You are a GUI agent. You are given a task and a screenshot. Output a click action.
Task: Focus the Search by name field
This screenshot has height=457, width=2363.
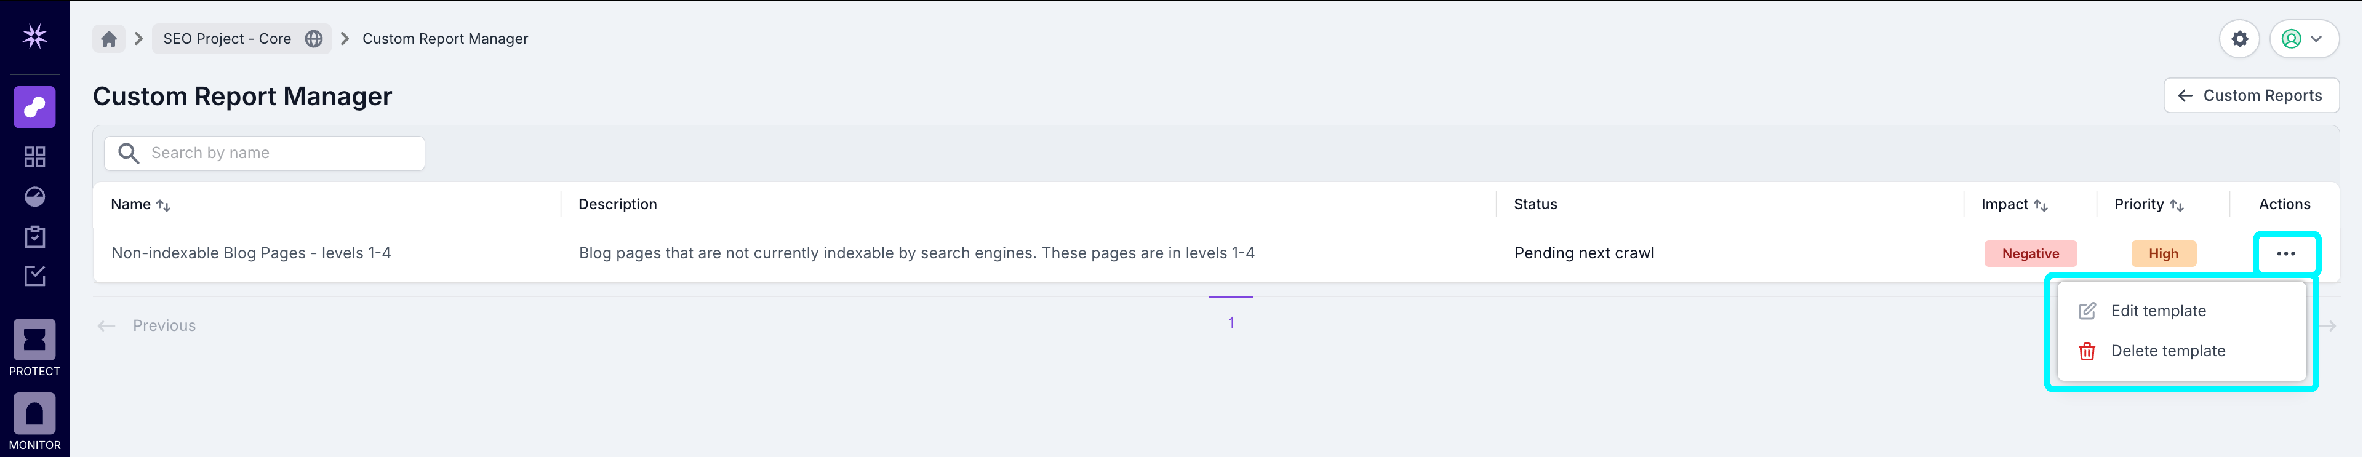[275, 153]
